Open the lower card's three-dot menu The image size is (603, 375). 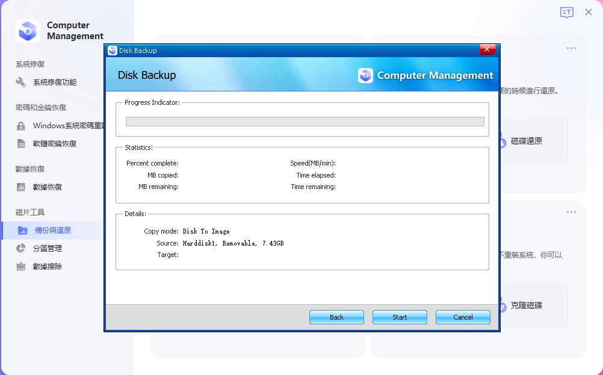tap(571, 212)
